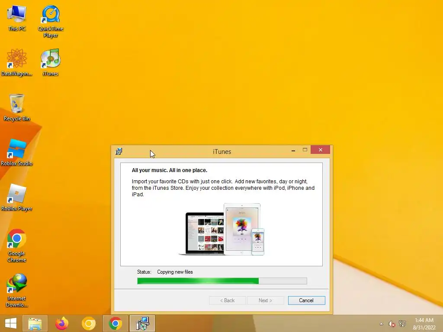Open the network tray icon
443x332 pixels.
pos(402,323)
